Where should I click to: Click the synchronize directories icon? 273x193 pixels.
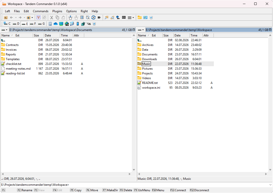[94, 17]
